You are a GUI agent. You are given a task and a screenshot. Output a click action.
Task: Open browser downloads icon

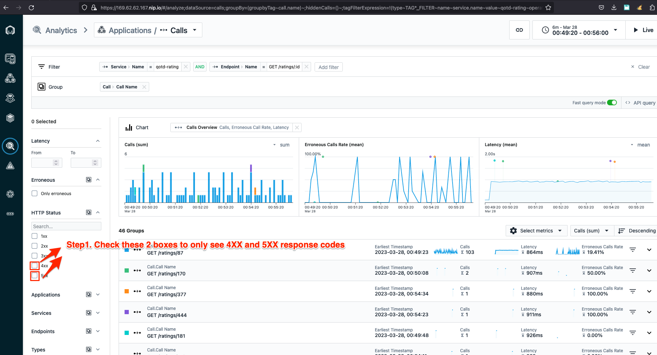point(614,7)
